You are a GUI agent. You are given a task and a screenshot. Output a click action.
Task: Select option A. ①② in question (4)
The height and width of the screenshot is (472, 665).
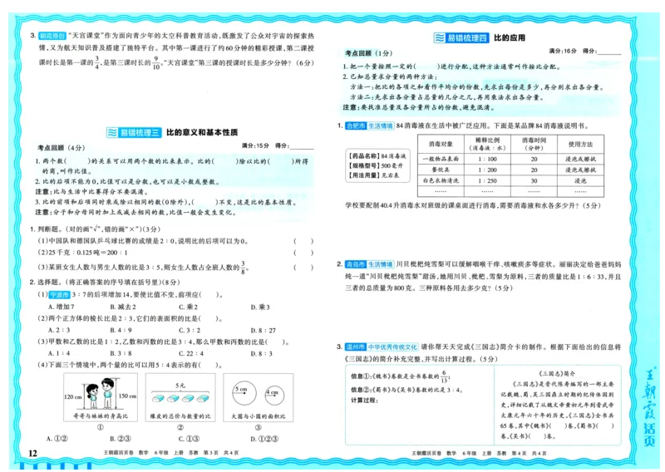[x=57, y=439]
